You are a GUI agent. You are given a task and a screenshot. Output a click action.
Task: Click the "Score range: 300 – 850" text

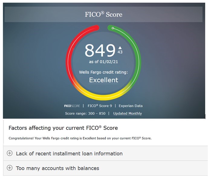pos(85,114)
